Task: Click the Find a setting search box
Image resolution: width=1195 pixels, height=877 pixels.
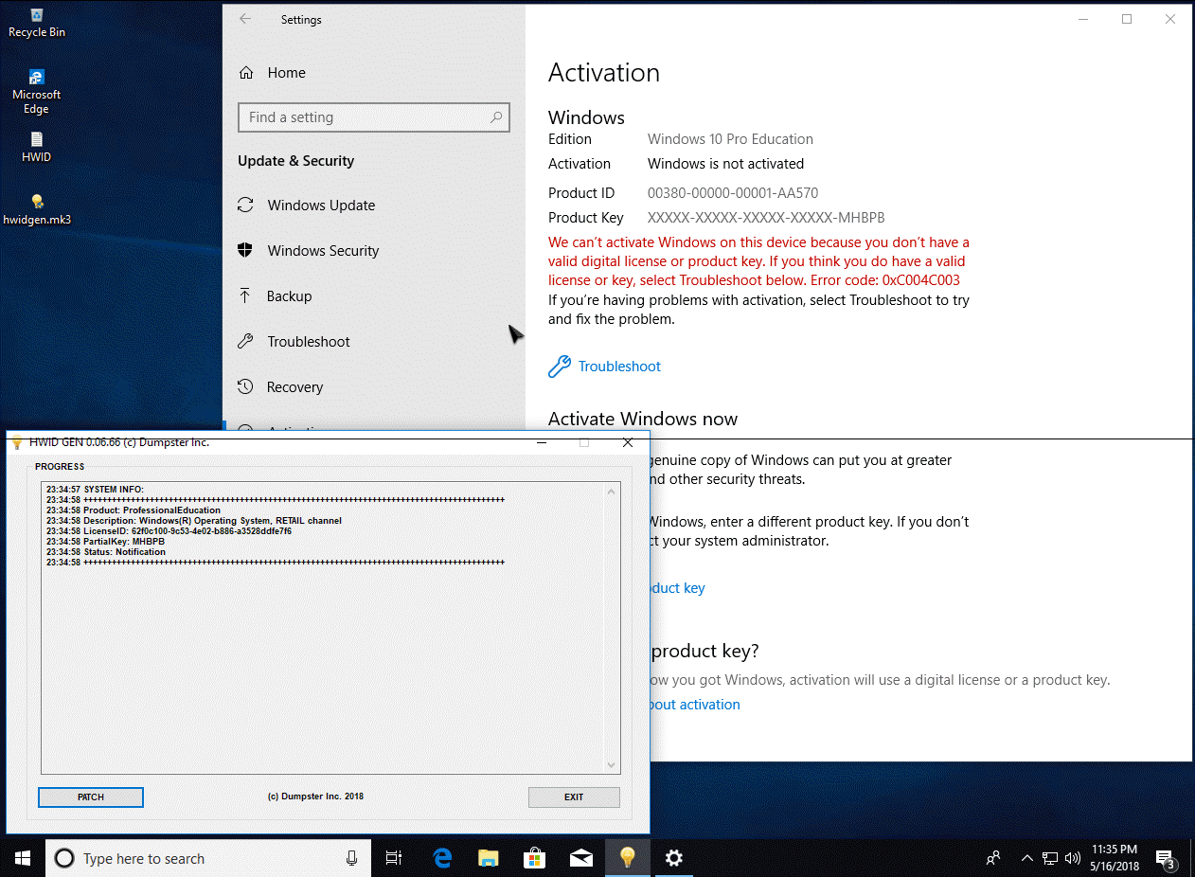Action: 373,116
